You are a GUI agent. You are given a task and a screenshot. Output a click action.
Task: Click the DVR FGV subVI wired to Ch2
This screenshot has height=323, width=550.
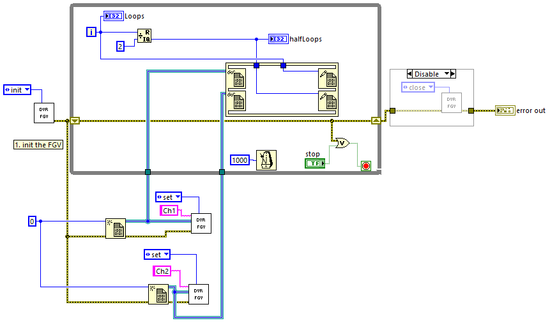199,294
